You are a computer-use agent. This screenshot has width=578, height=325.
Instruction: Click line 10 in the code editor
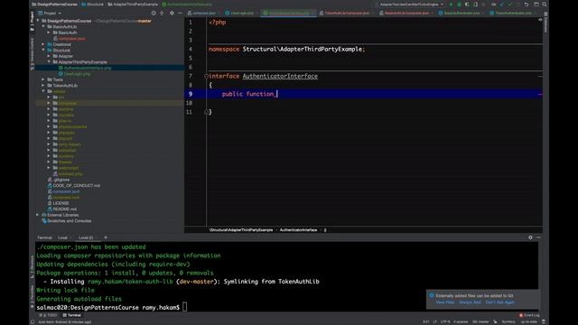[363, 103]
